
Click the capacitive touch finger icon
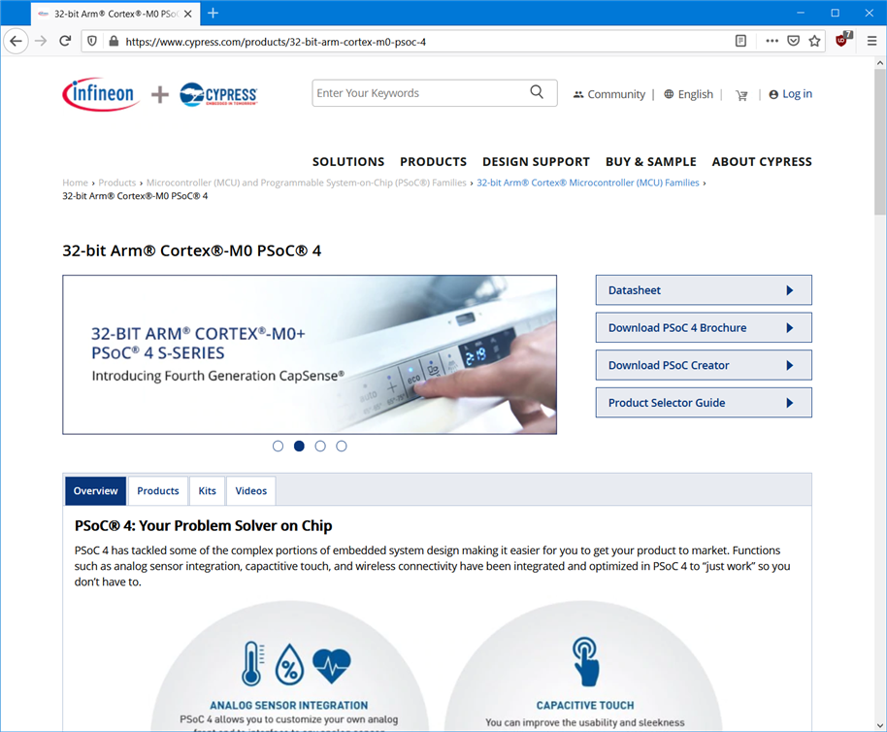pyautogui.click(x=585, y=661)
